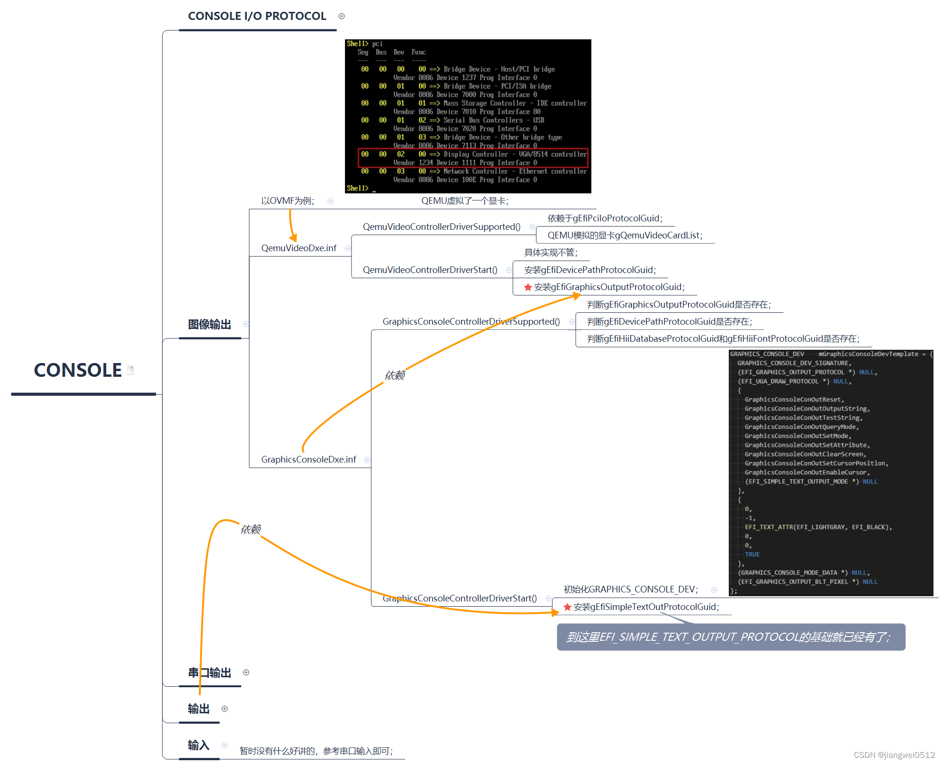
Task: Collapse the QemuVideoDxe.inf branch
Action: [x=347, y=248]
